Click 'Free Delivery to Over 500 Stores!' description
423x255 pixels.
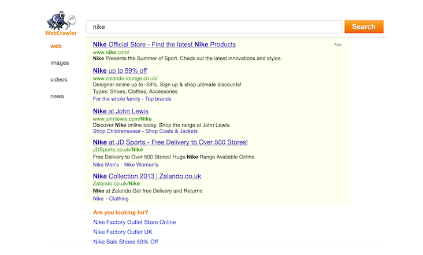pyautogui.click(x=174, y=157)
